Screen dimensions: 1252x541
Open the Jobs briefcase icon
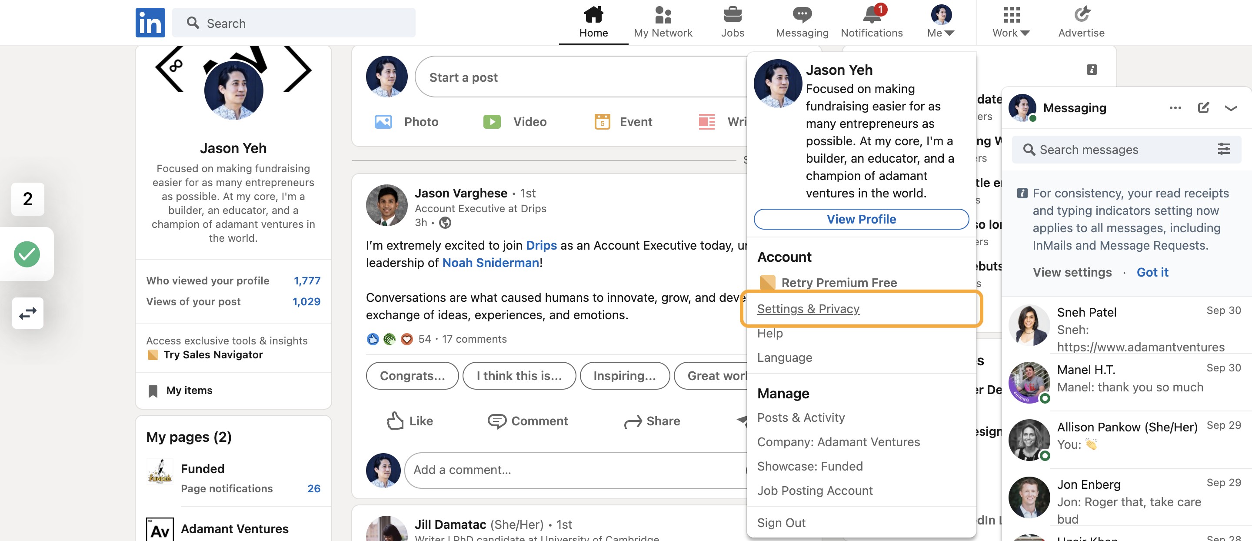(732, 22)
